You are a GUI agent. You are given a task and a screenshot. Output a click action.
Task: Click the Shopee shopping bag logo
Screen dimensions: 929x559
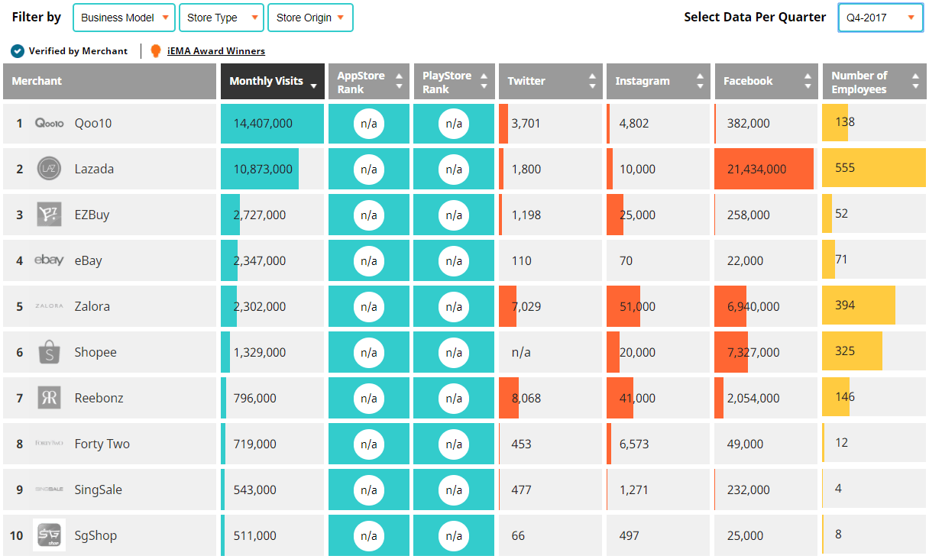(x=49, y=352)
